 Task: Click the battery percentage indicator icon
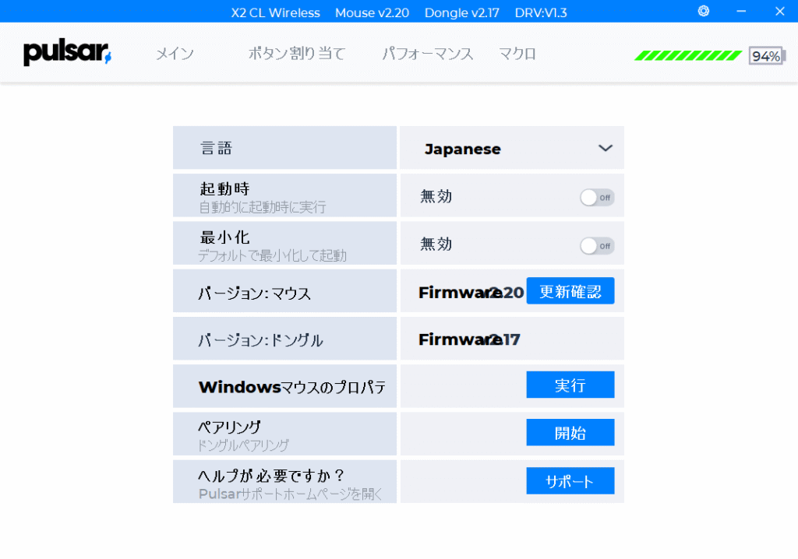click(x=767, y=55)
